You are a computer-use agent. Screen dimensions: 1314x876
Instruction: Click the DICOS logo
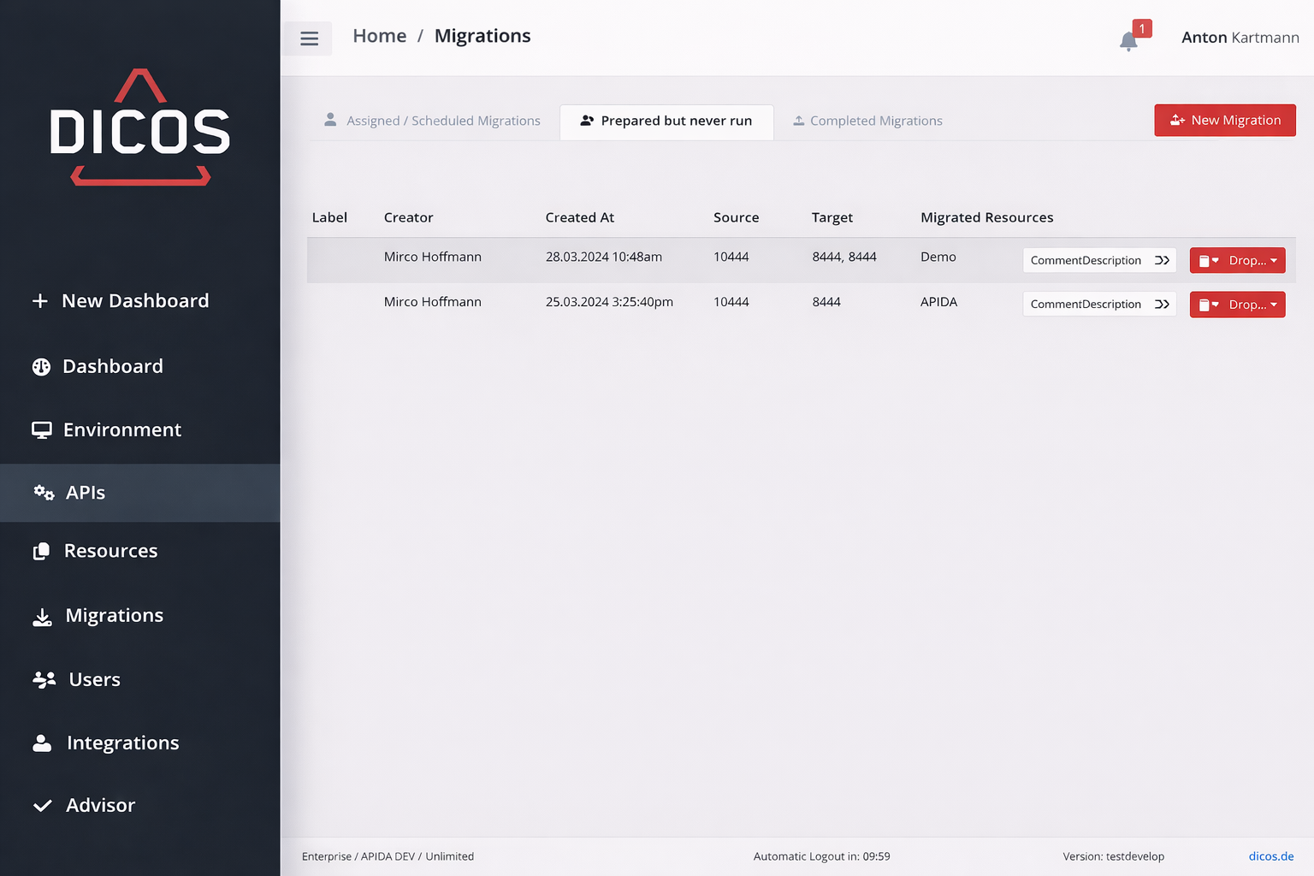140,128
